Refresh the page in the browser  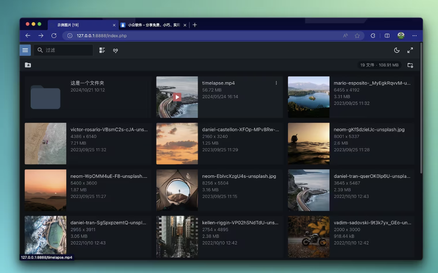coord(54,36)
